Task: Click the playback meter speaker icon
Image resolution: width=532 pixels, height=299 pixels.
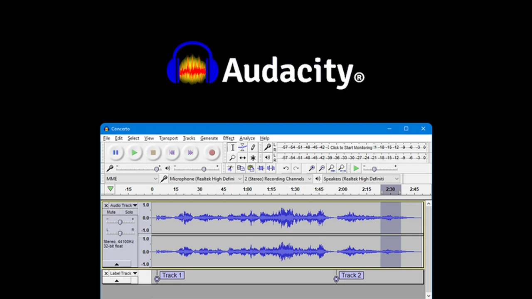Action: pyautogui.click(x=267, y=158)
